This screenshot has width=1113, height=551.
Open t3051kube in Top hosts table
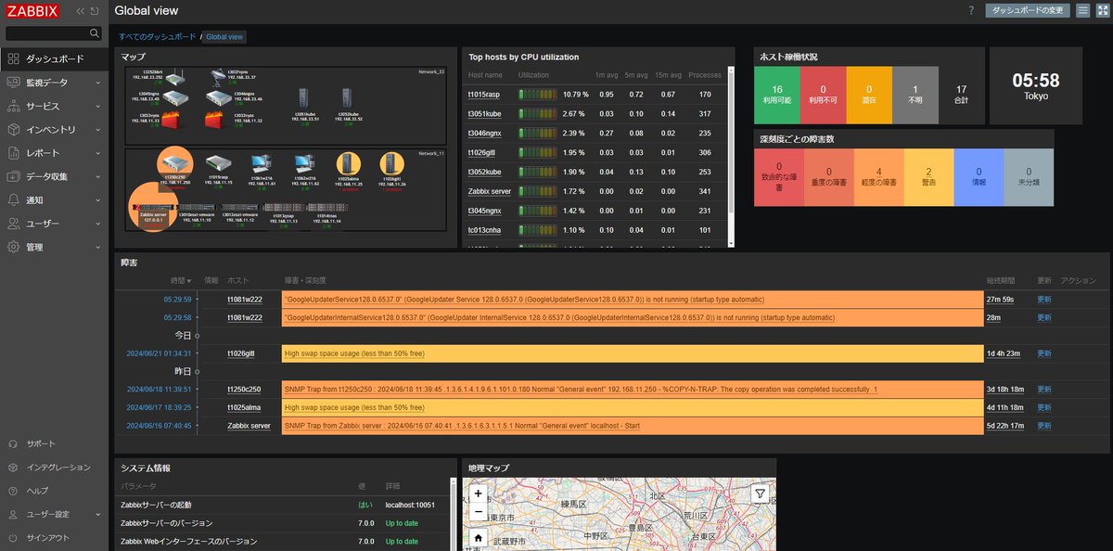[484, 114]
